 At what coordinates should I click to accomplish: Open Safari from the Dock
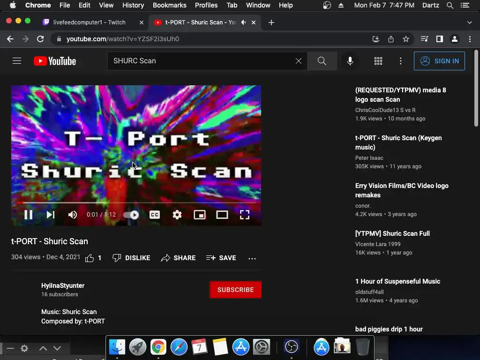tap(179, 347)
